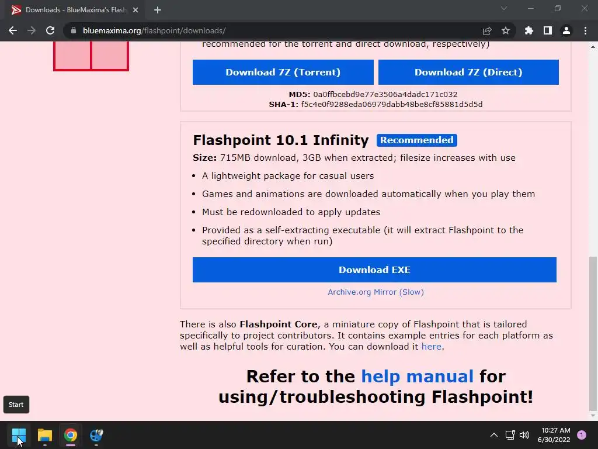The height and width of the screenshot is (449, 598).
Task: Click the tab search chevron in title bar
Action: (x=504, y=8)
